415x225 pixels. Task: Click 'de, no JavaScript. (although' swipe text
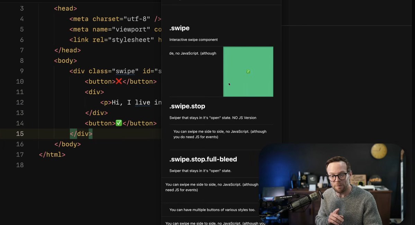pyautogui.click(x=193, y=53)
